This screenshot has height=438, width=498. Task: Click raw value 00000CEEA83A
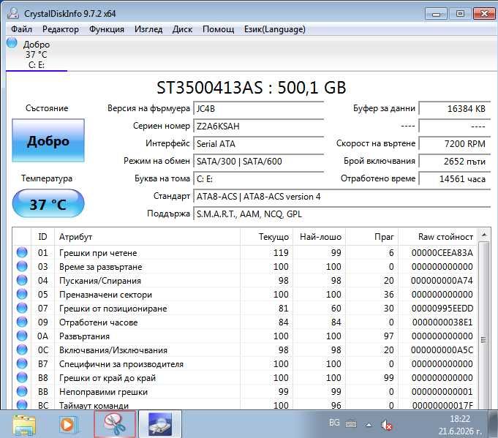pyautogui.click(x=442, y=253)
